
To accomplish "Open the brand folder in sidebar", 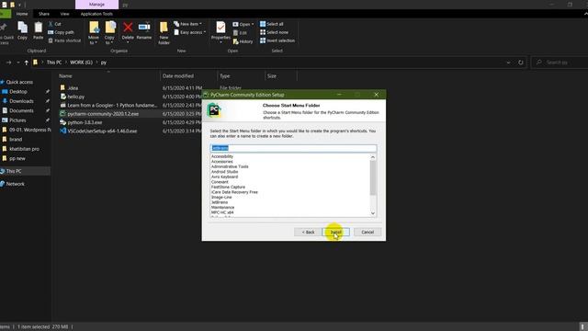I will (x=16, y=139).
